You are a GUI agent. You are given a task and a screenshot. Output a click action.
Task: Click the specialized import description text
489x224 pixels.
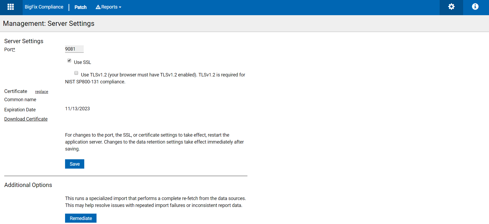click(155, 202)
